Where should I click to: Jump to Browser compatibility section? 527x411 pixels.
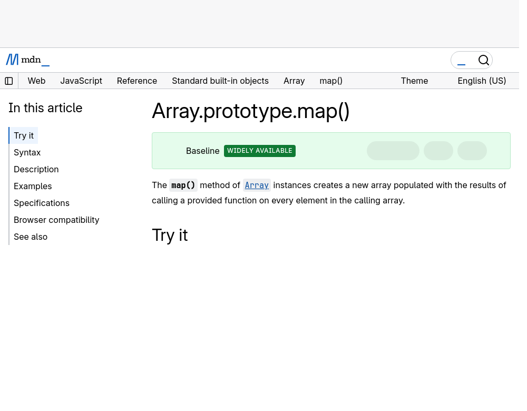point(56,220)
